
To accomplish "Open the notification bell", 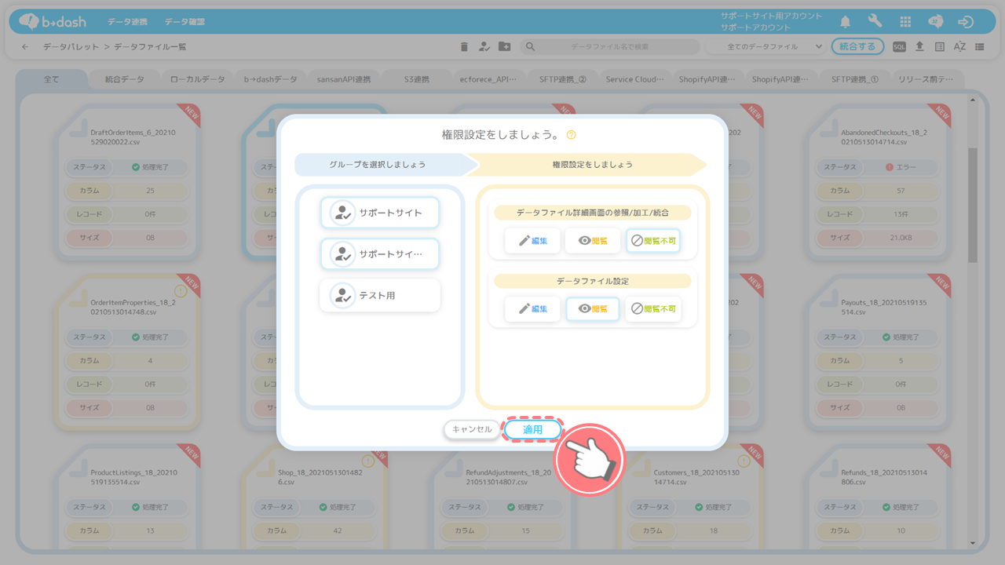I will coord(846,22).
